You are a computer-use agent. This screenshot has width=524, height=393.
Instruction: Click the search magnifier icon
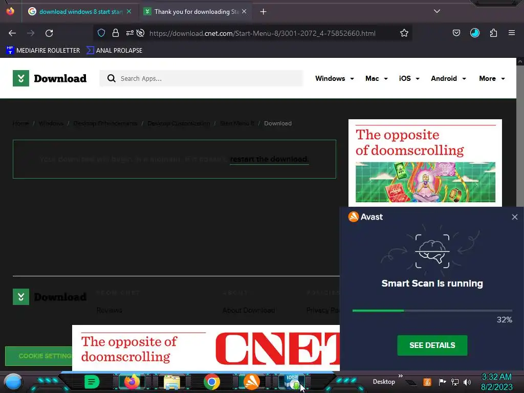[x=111, y=78]
